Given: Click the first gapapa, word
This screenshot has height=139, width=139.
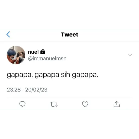Looking at the screenshot, I should click(x=20, y=75).
